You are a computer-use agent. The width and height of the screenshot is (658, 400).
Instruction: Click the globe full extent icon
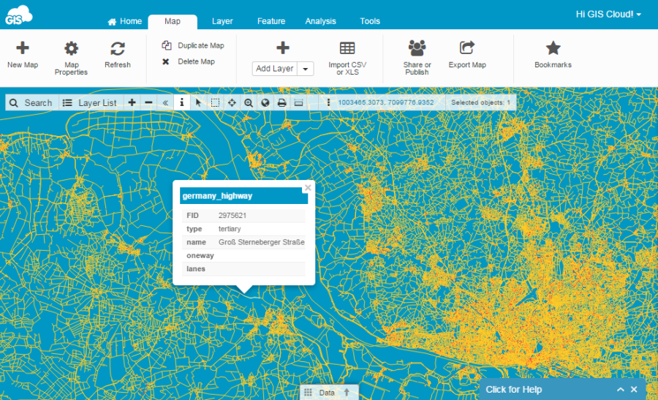(265, 103)
